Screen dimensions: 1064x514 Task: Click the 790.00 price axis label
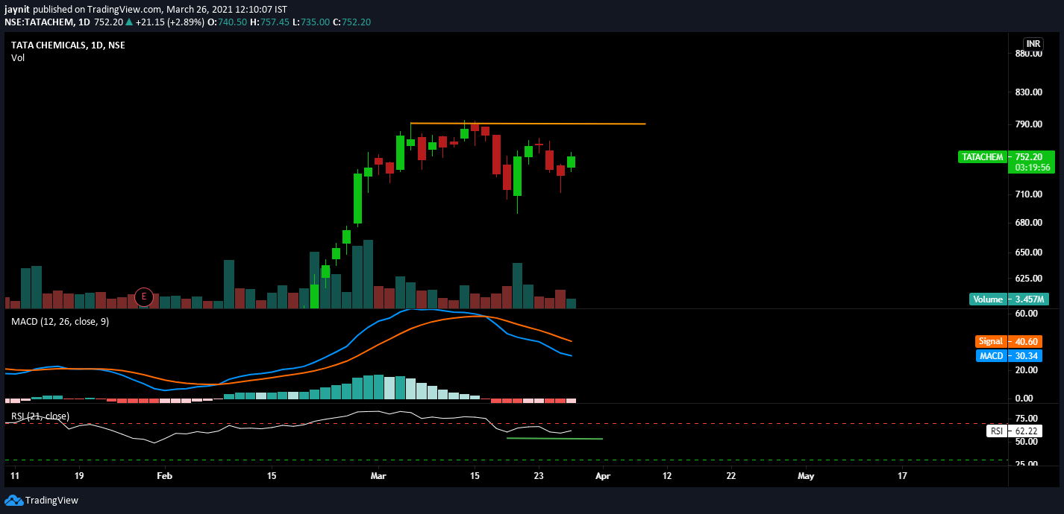tap(1029, 124)
